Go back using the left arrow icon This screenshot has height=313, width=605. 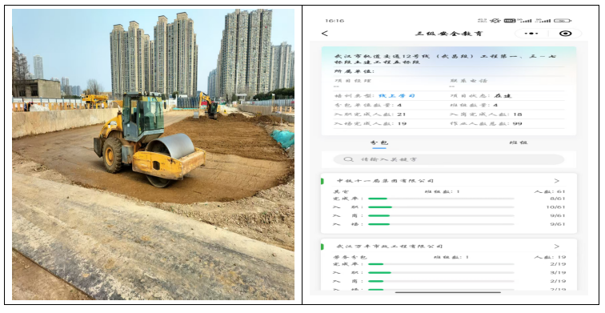[324, 34]
